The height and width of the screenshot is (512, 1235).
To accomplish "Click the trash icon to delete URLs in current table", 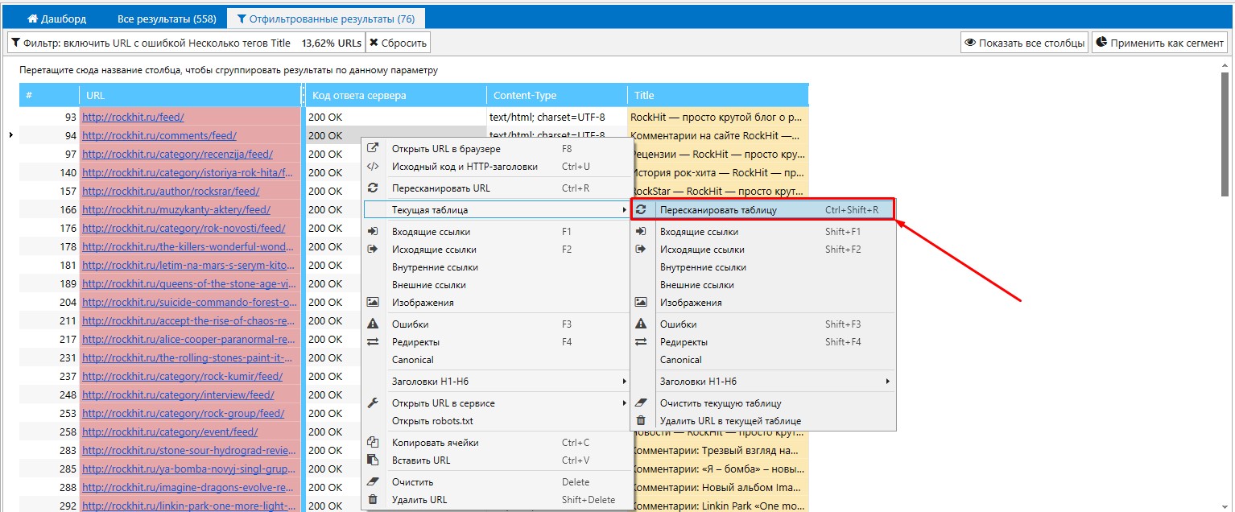I will pyautogui.click(x=641, y=421).
